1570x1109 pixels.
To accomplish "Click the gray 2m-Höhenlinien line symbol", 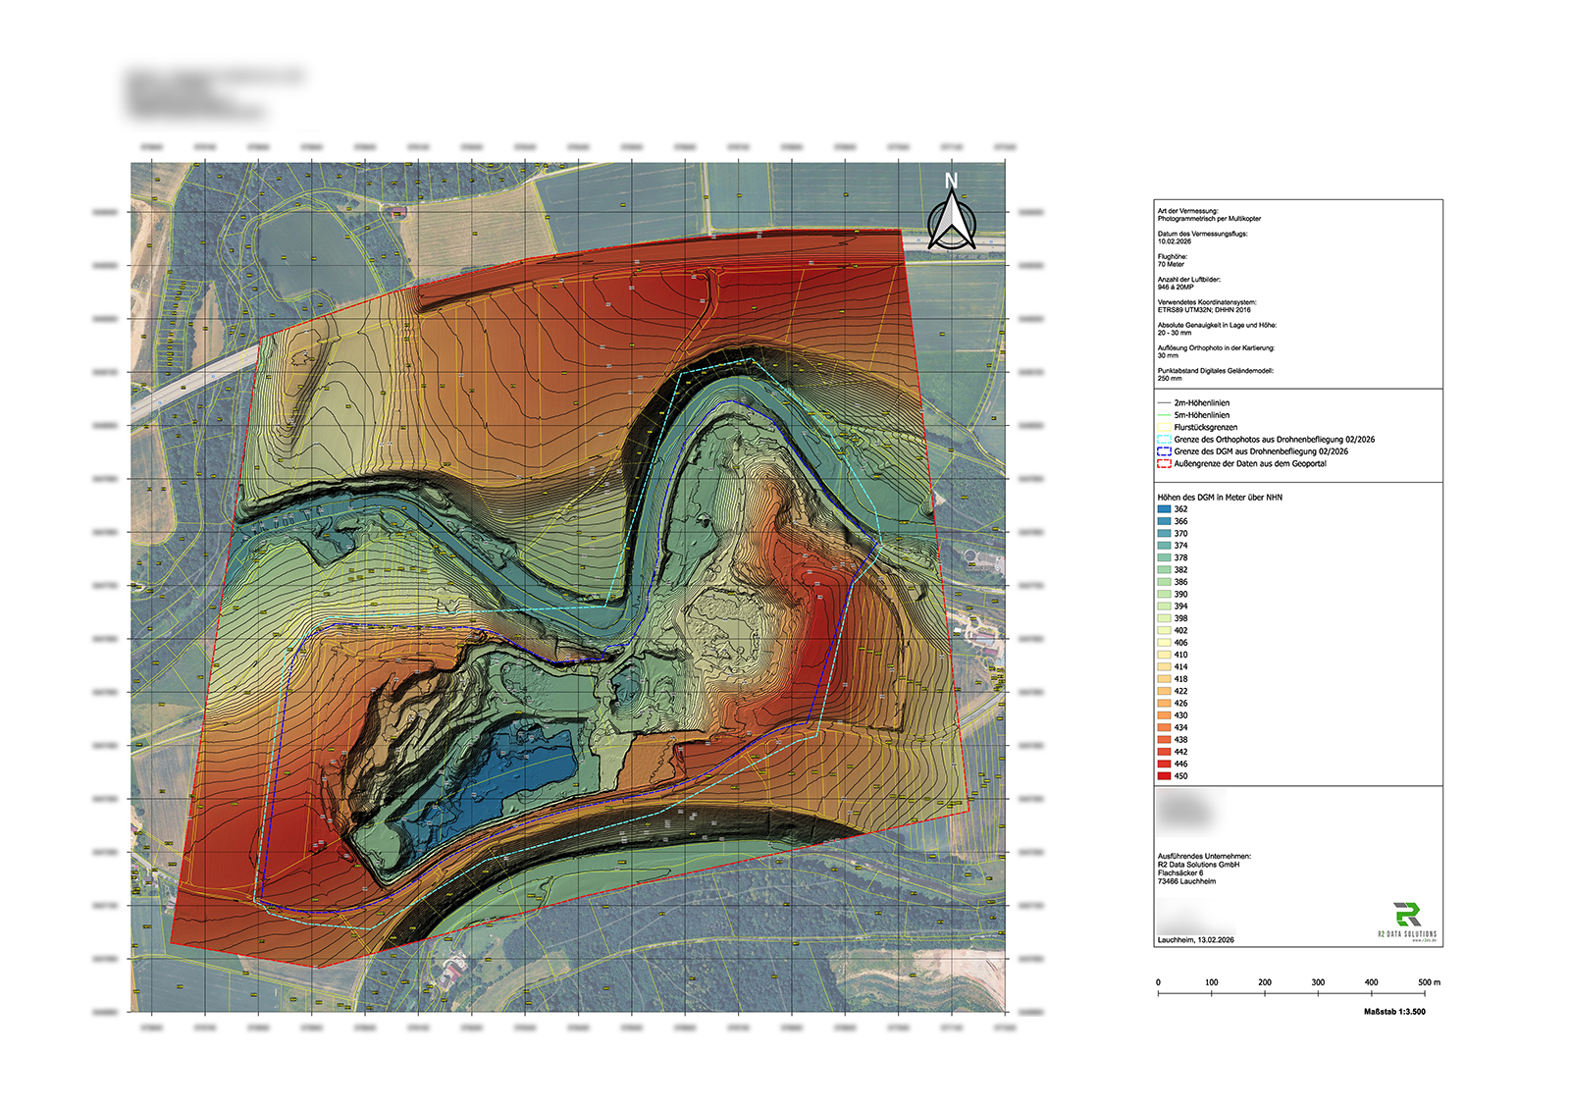I will pyautogui.click(x=1164, y=402).
